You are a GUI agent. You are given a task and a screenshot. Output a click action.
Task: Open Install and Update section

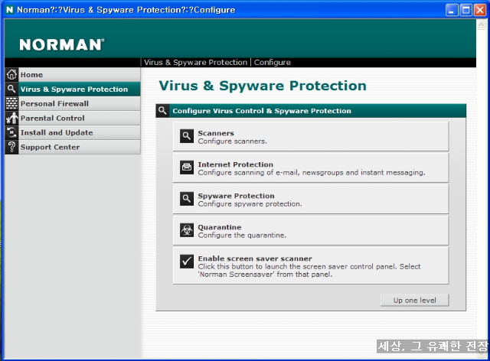pyautogui.click(x=73, y=132)
